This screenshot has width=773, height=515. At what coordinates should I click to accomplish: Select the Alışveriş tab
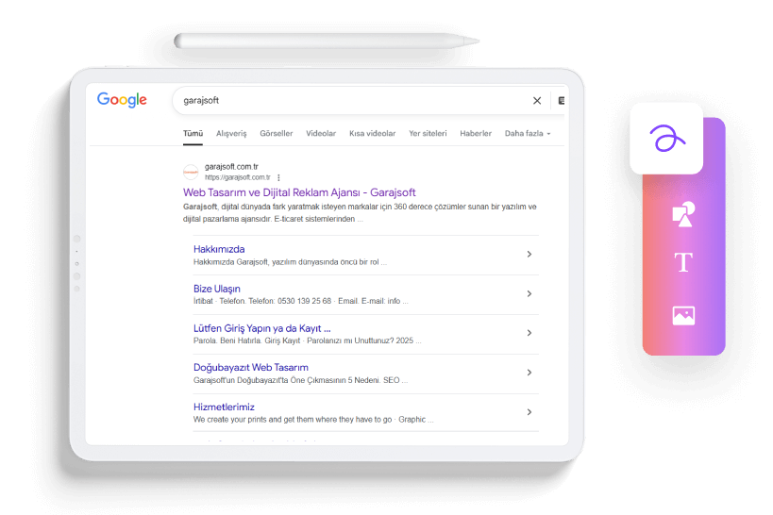231,134
